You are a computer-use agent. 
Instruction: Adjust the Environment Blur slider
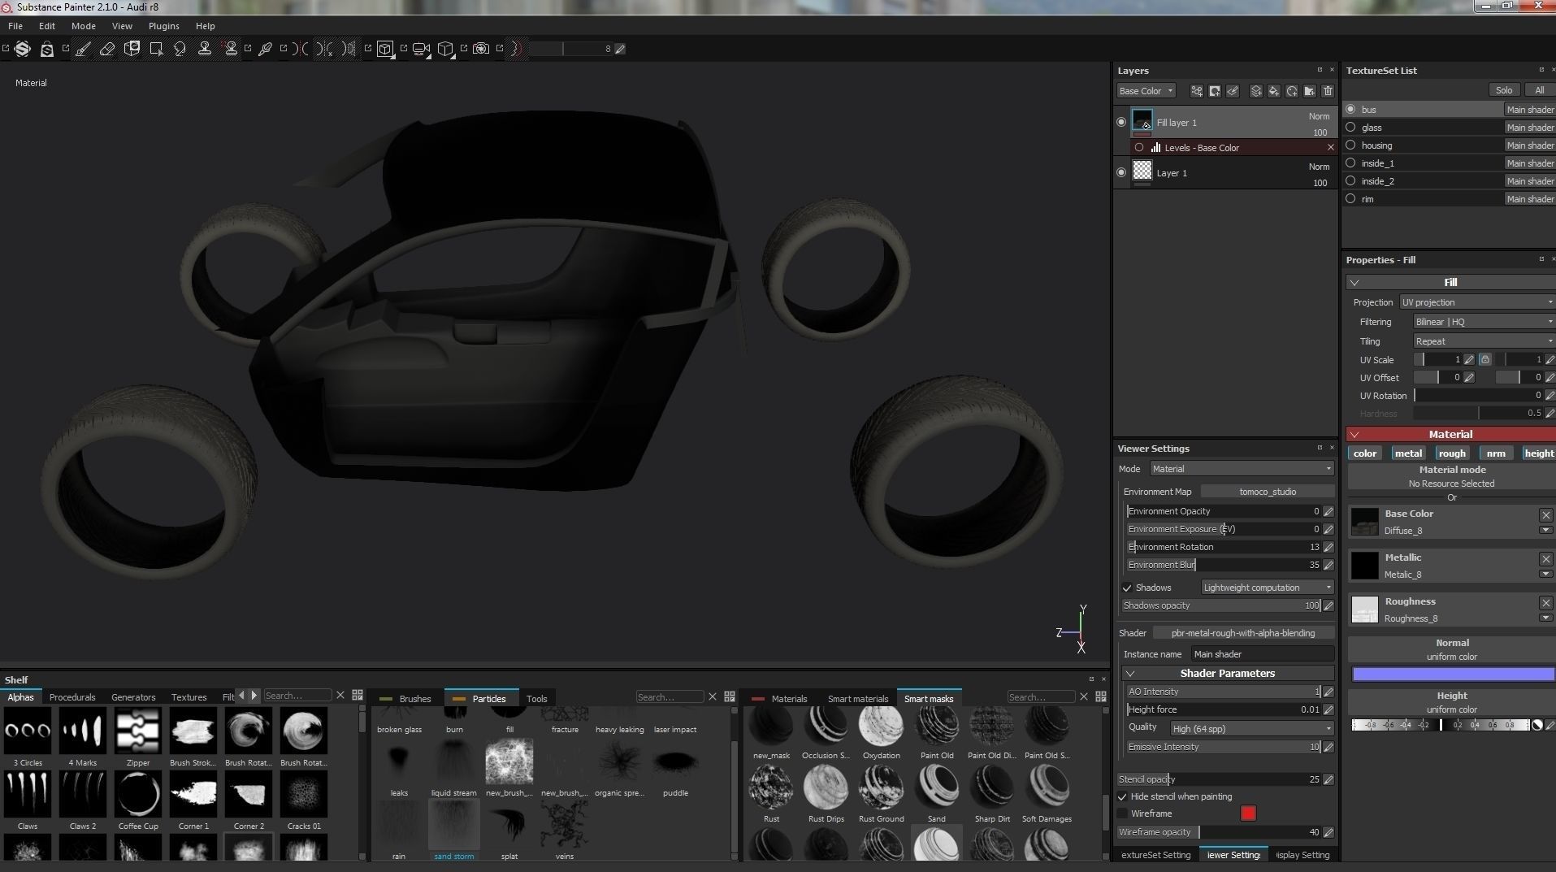point(1224,565)
